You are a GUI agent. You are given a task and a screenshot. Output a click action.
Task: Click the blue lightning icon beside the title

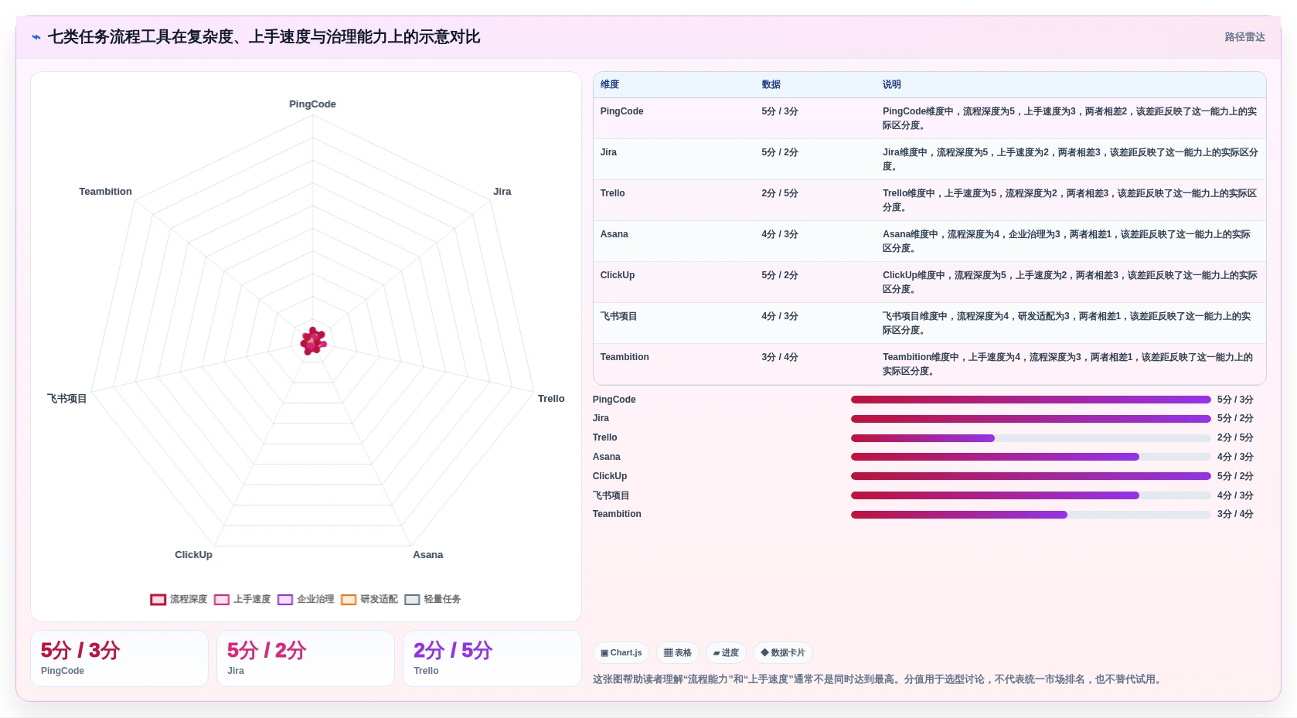[x=36, y=37]
